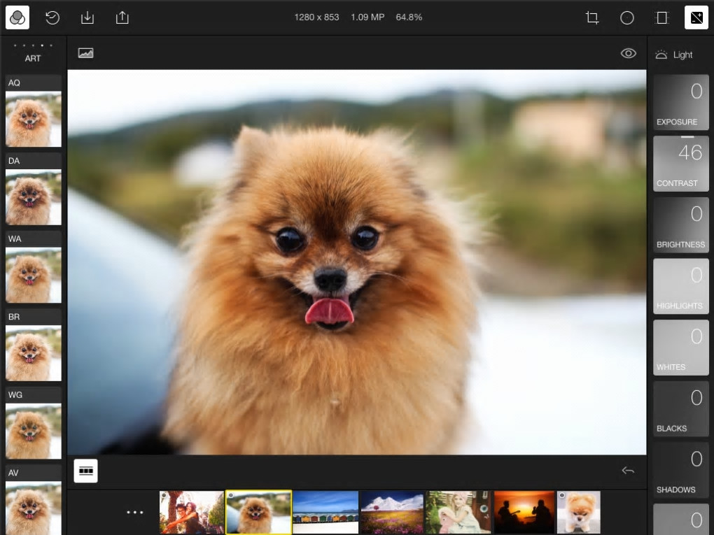The image size is (714, 535).
Task: Open the share export icon
Action: (x=122, y=17)
